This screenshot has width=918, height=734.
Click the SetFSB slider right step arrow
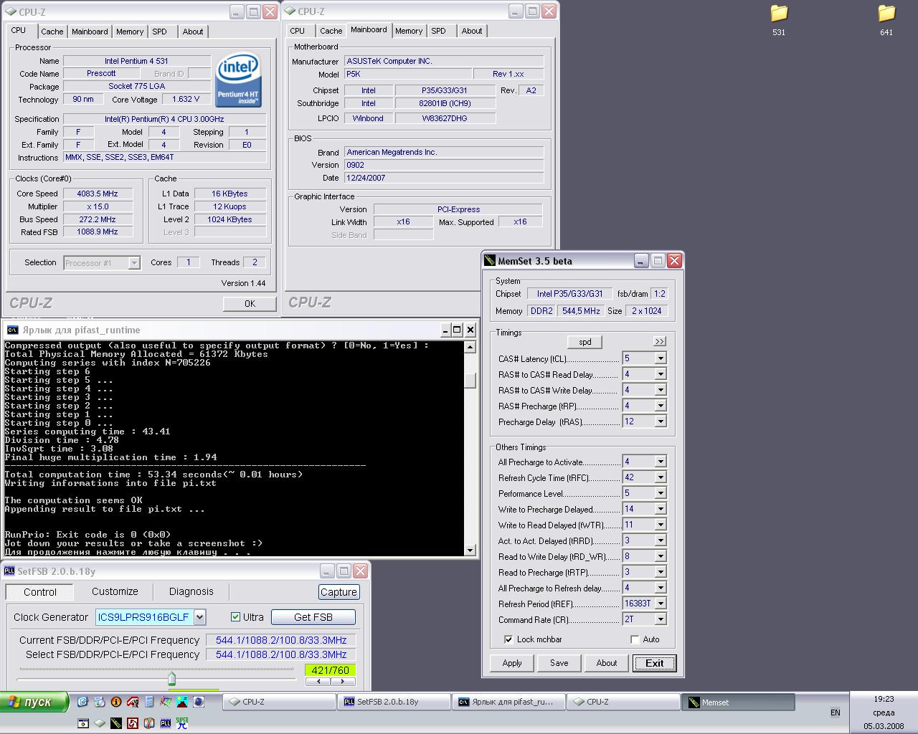pyautogui.click(x=341, y=682)
